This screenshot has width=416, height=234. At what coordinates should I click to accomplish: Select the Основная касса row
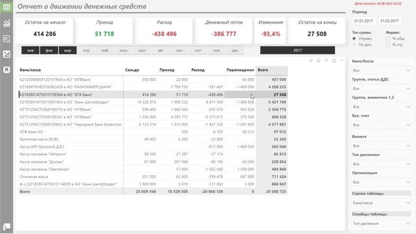click(153, 176)
